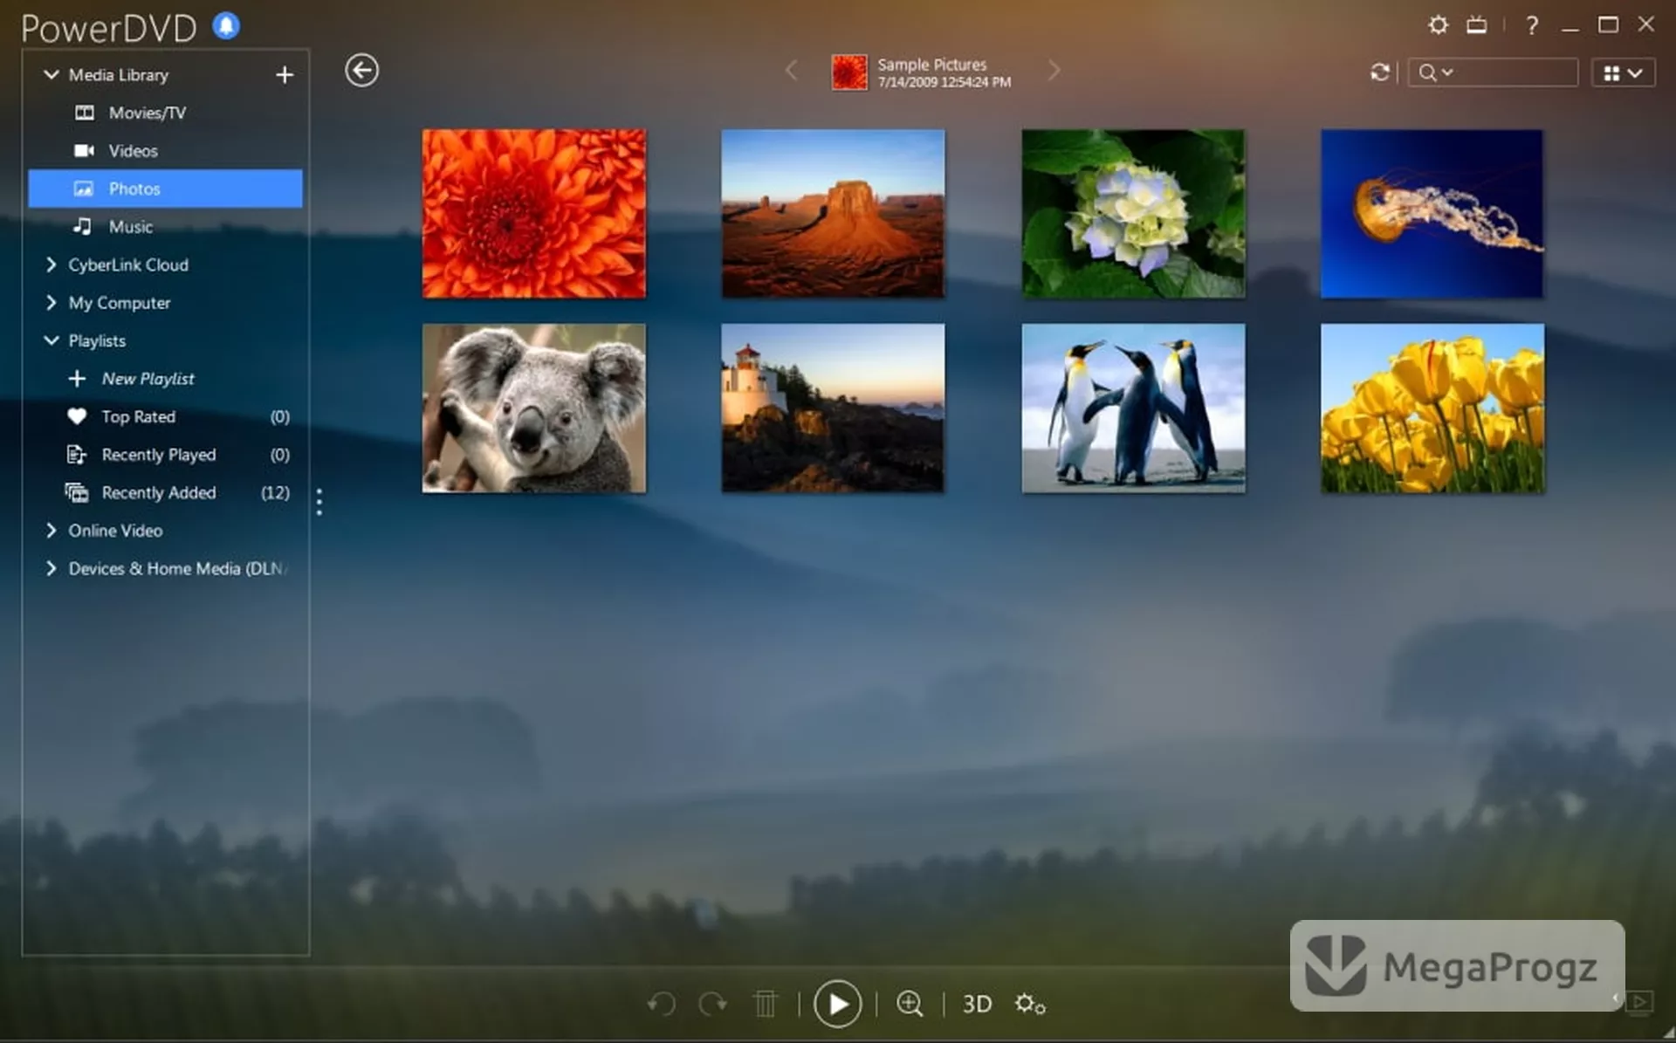Open Top Rated playlist
The width and height of the screenshot is (1676, 1043).
[x=165, y=416]
